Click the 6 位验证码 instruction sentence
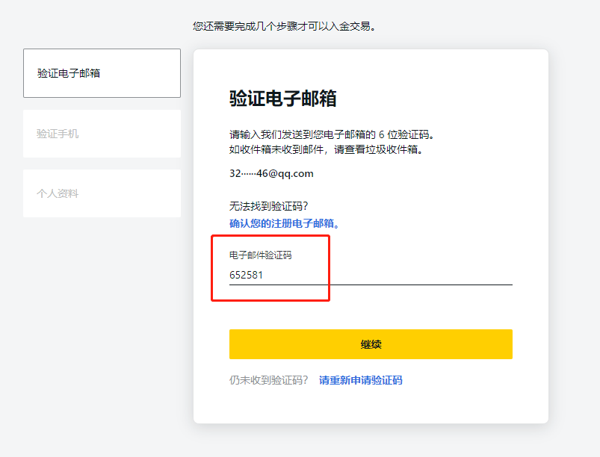This screenshot has height=457, width=600. coord(331,134)
